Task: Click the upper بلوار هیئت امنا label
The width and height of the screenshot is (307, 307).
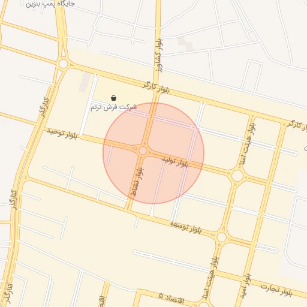Action: (x=247, y=145)
